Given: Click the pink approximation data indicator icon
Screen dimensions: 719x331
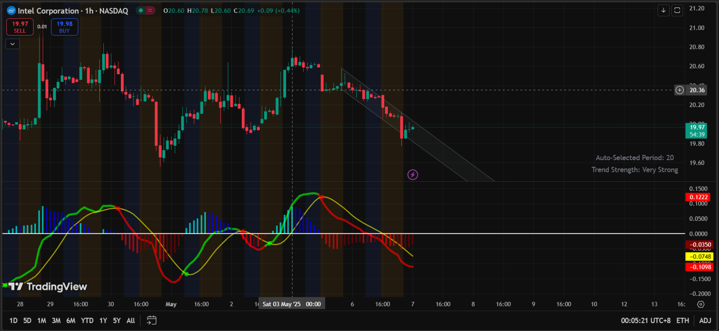Looking at the screenshot, I should [x=150, y=10].
